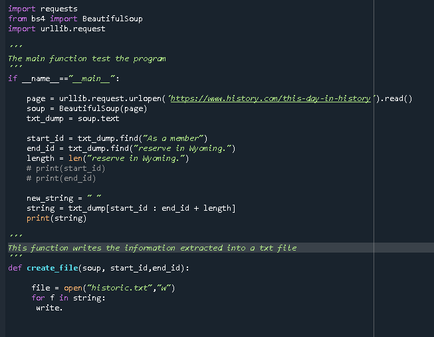Click the 'print(string)' line
434x337 pixels.
[56, 218]
